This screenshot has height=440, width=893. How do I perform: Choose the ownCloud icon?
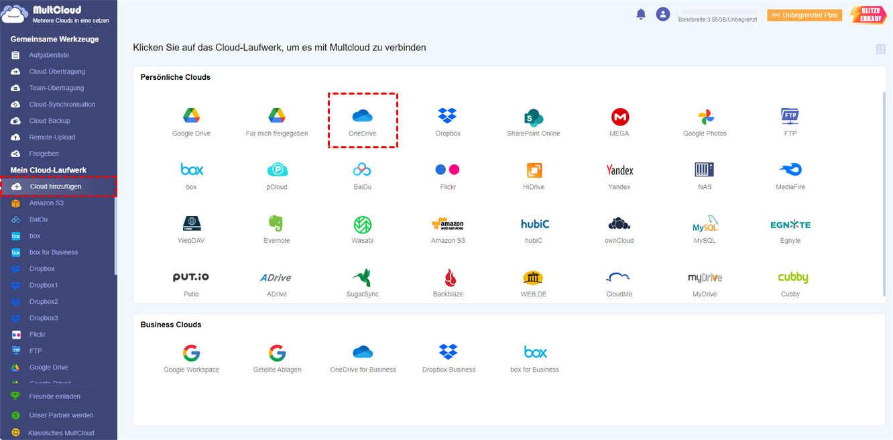[619, 223]
